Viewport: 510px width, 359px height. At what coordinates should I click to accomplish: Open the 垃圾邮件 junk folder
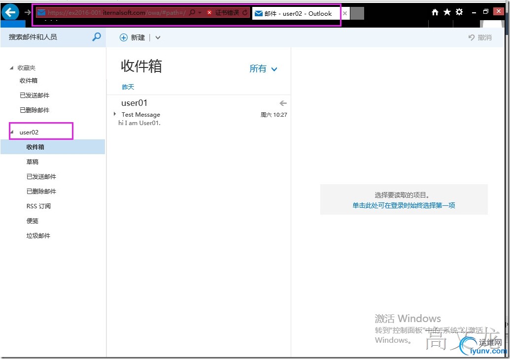pos(38,235)
